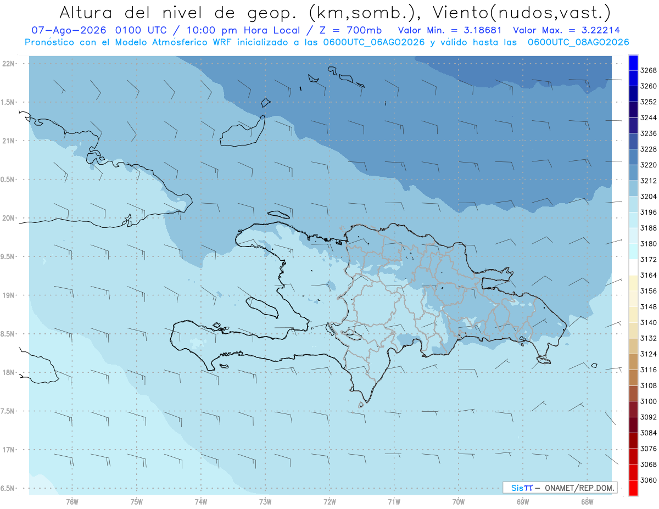This screenshot has height=509, width=659.
Task: Click the 68W longitude label
Action: (x=587, y=501)
